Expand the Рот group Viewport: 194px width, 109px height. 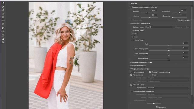tap(133, 37)
